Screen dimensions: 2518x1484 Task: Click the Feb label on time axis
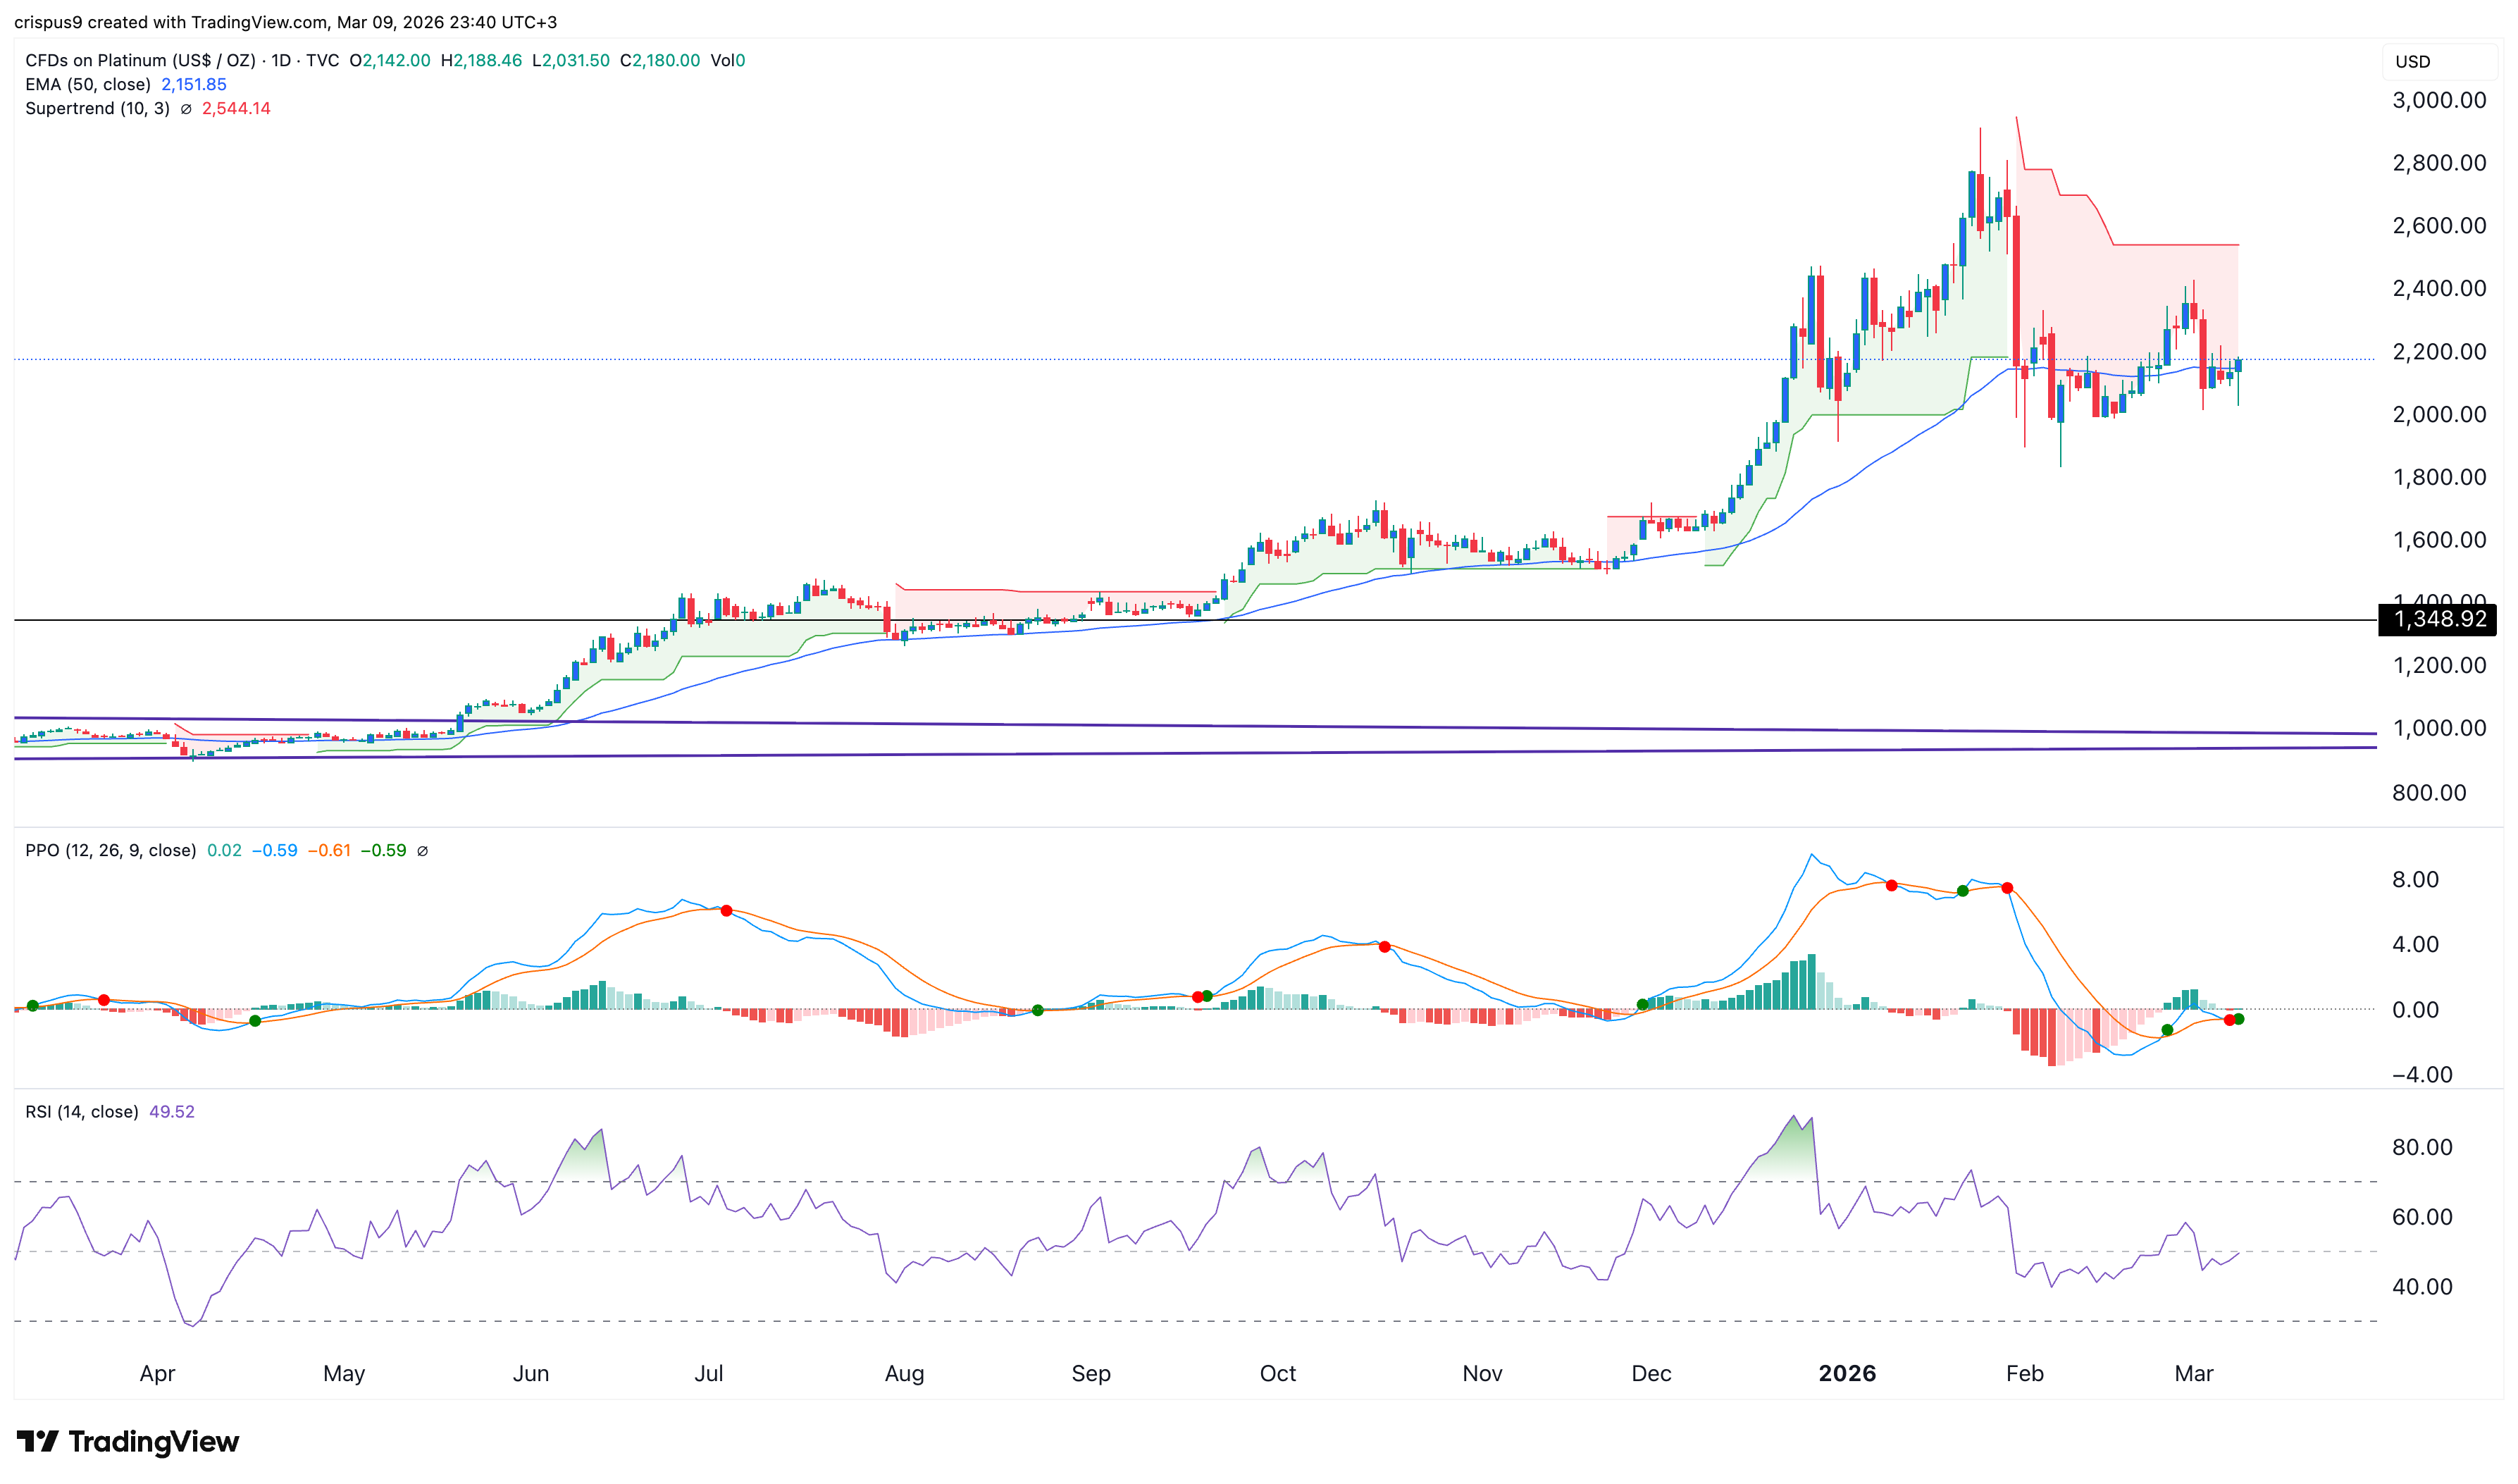pos(2026,1374)
